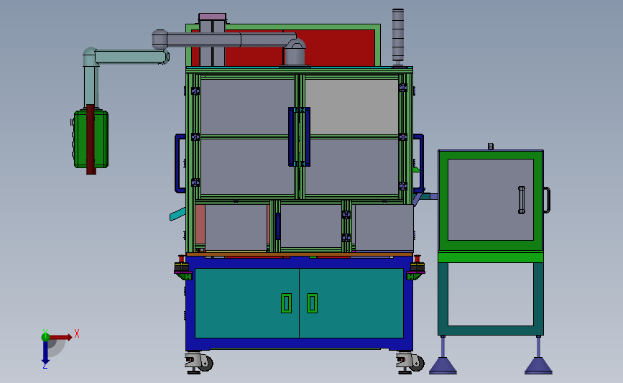The height and width of the screenshot is (383, 623).
Task: Select the grey elbow duct on the machine roof
Action: click(295, 52)
